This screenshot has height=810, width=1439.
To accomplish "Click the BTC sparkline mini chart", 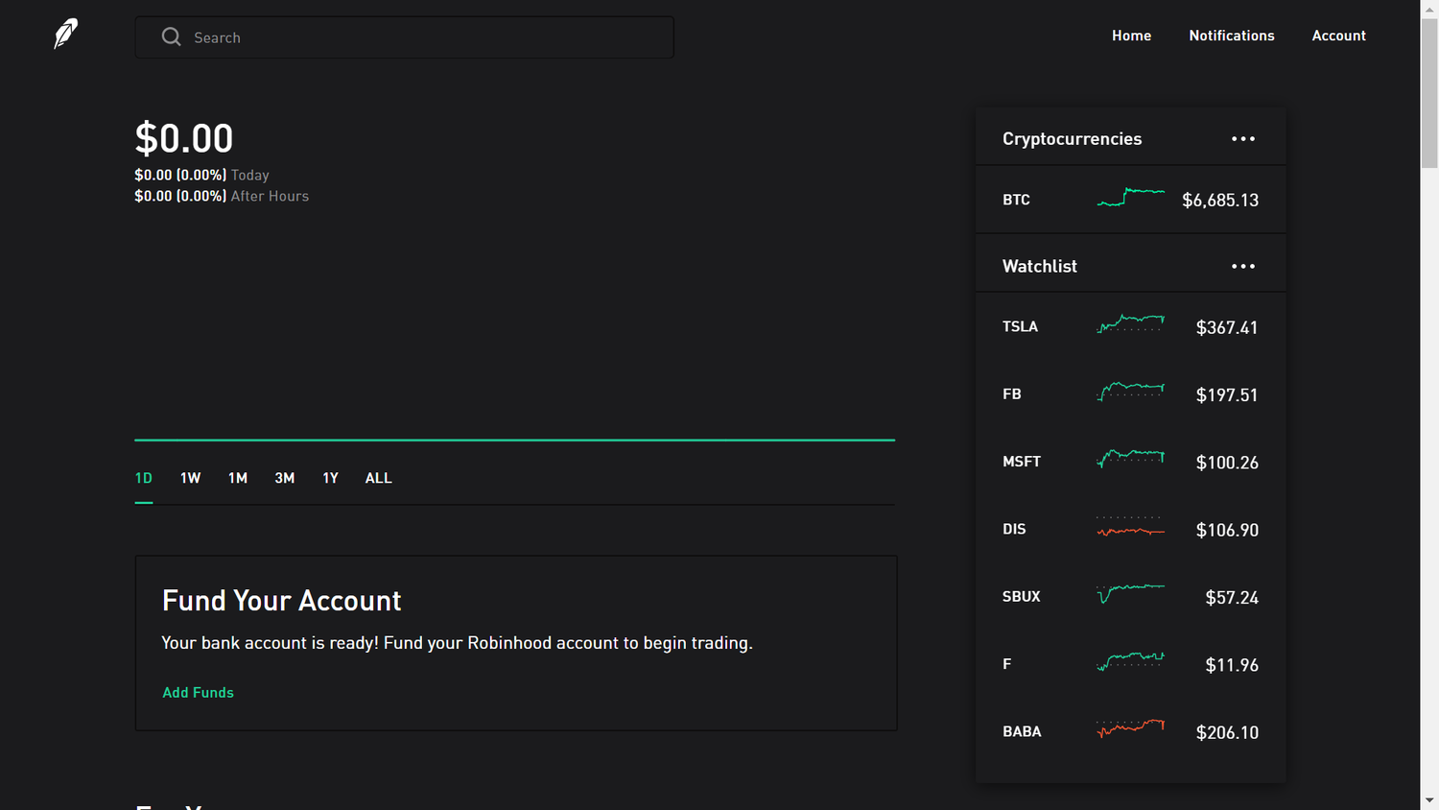I will (x=1131, y=197).
